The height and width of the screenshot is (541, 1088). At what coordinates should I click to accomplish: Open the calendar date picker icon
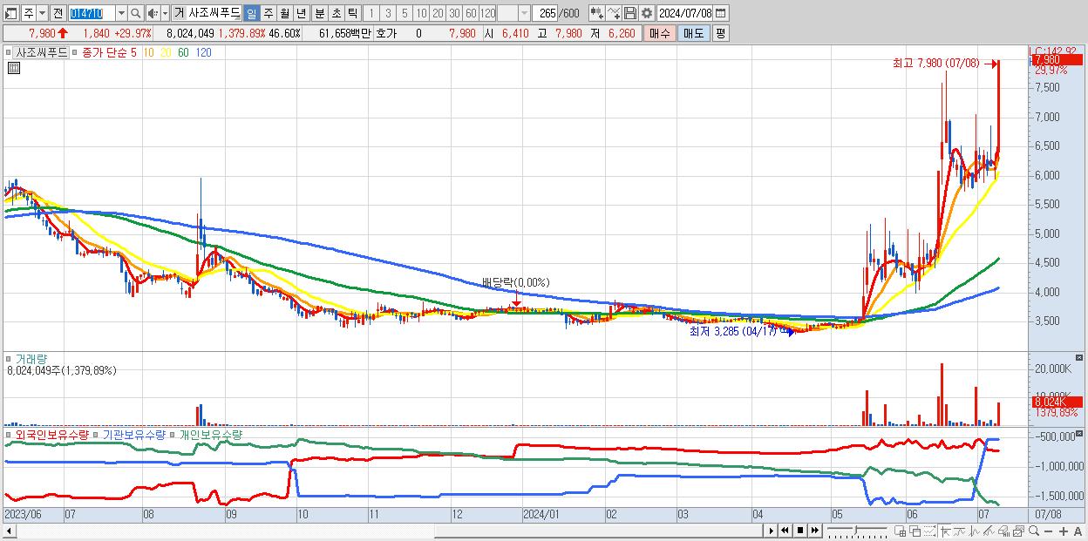tap(721, 13)
